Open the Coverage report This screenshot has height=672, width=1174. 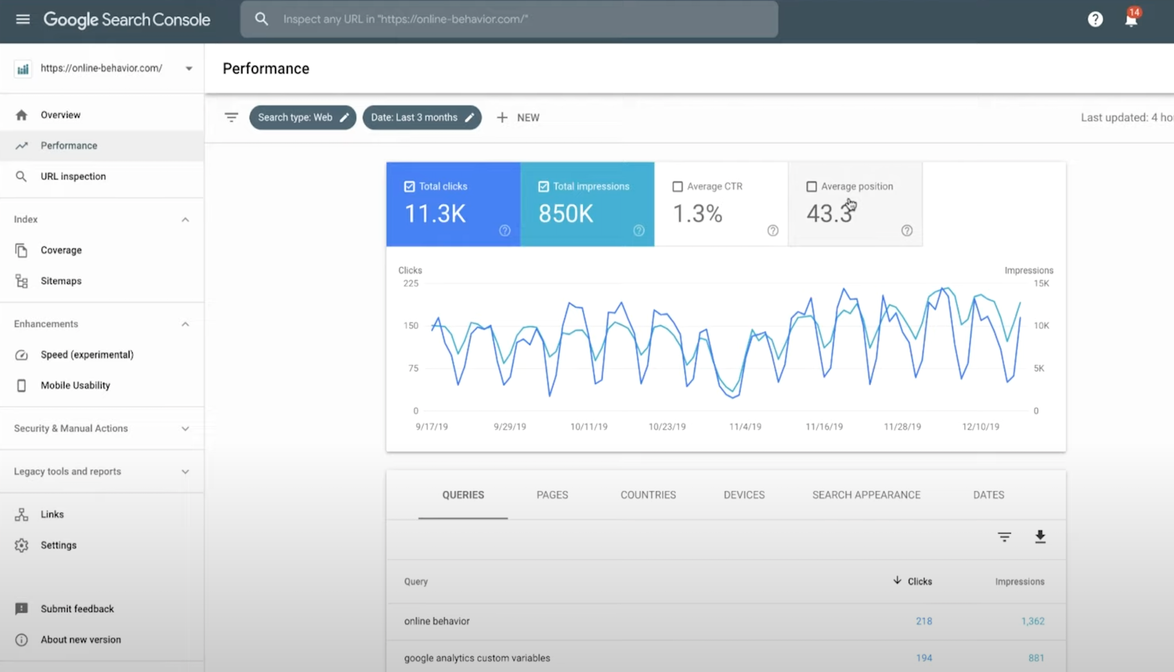pos(102,250)
